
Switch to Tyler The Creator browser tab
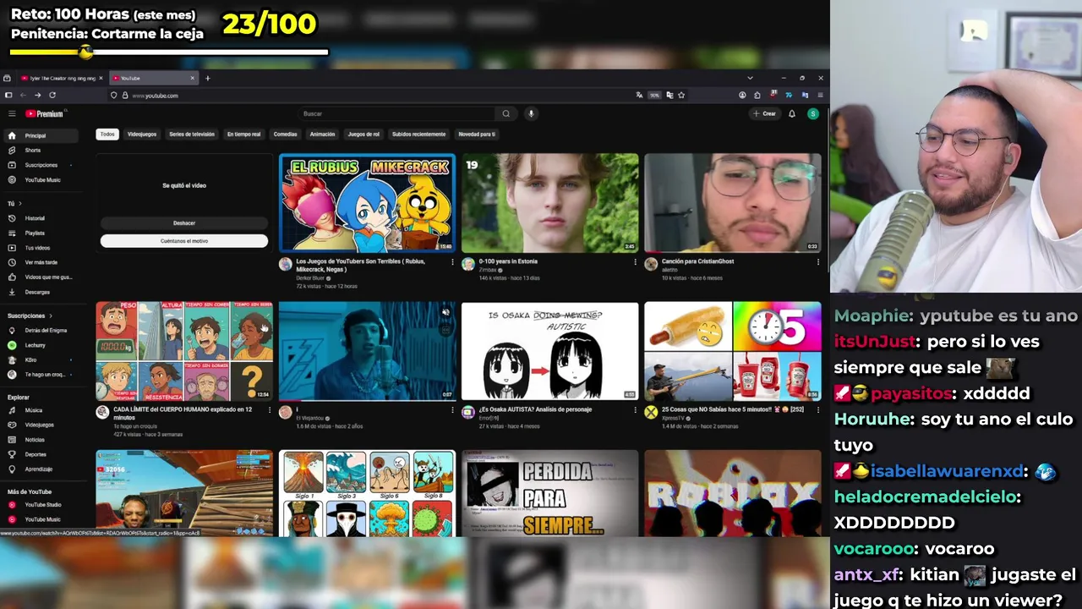coord(61,78)
